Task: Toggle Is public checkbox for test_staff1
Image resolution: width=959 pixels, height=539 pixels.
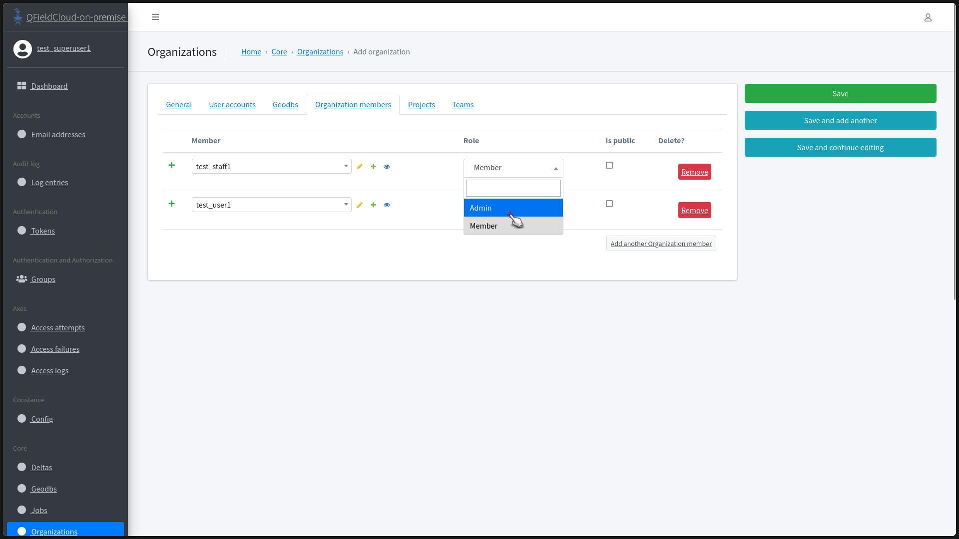Action: tap(609, 165)
